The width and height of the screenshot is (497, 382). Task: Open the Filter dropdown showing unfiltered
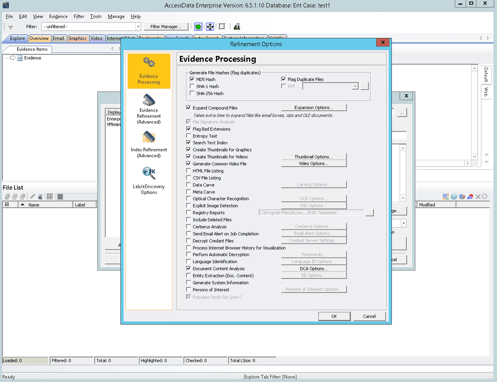(138, 27)
